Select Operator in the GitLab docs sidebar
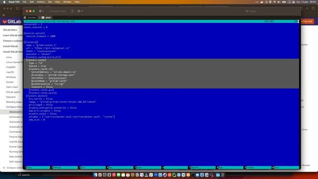 (x=11, y=97)
